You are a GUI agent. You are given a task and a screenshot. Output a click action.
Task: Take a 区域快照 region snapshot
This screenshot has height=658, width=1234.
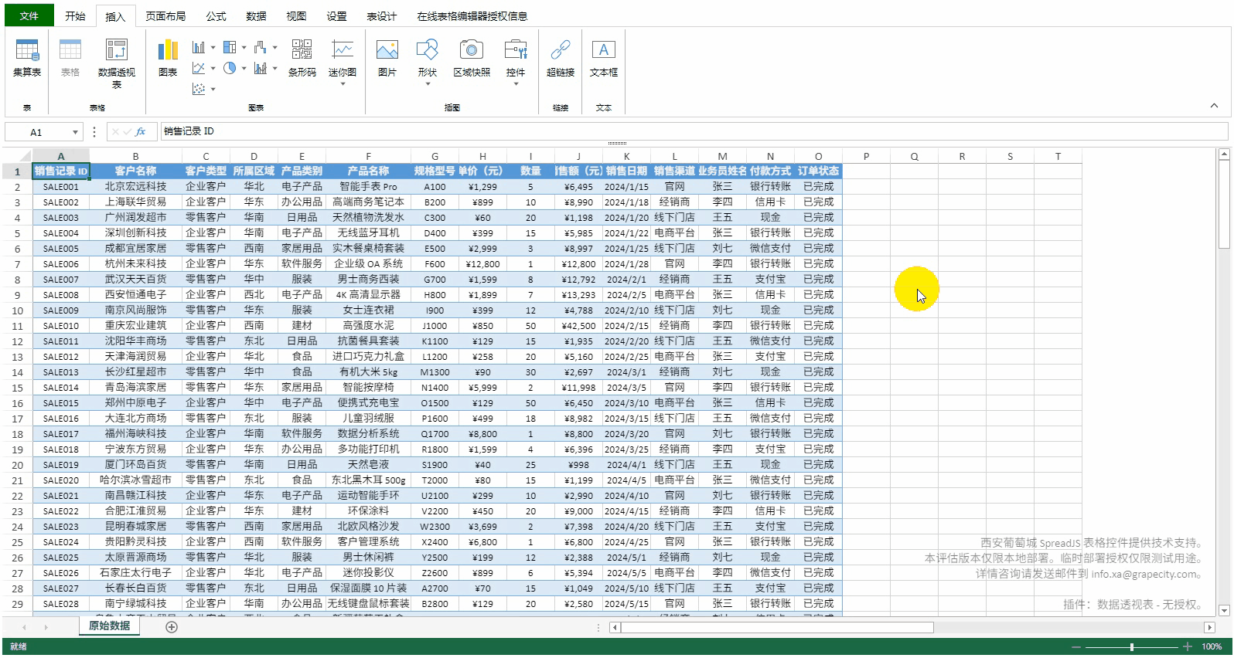[472, 58]
